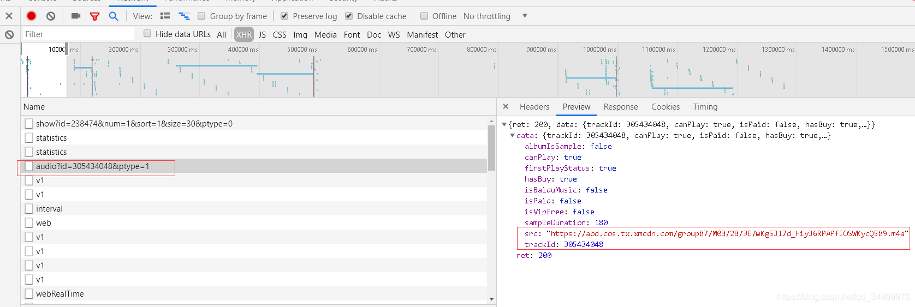Filter requests by Manifest
This screenshot has height=307, width=915.
422,34
